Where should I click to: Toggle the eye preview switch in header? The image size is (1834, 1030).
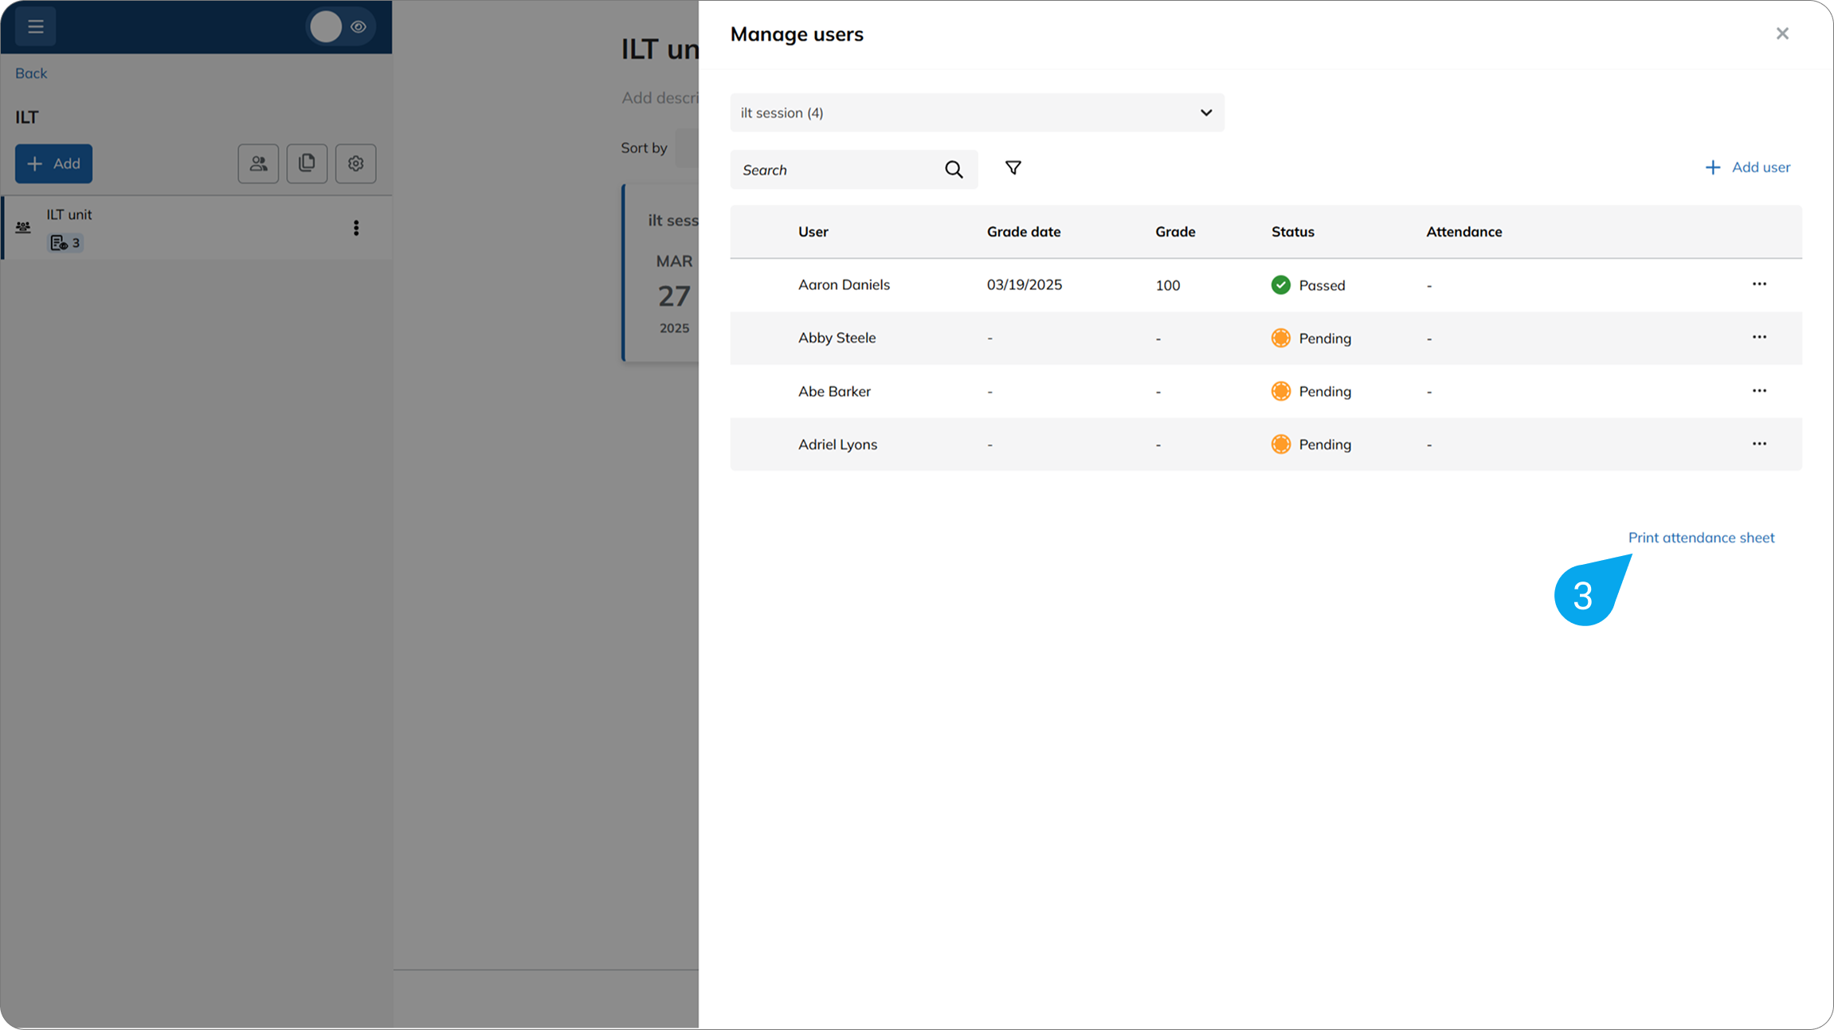click(341, 27)
